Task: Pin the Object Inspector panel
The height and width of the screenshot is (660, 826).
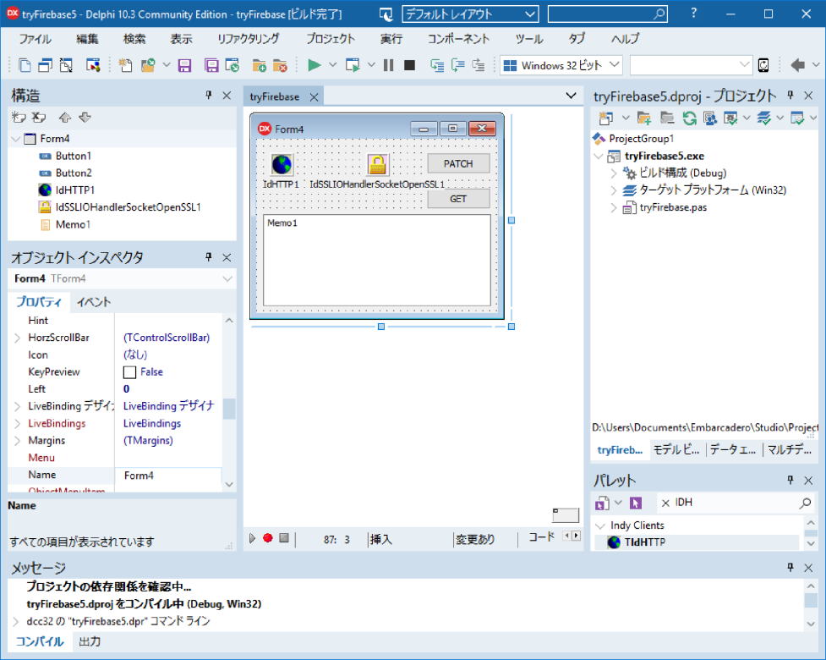Action: (209, 256)
